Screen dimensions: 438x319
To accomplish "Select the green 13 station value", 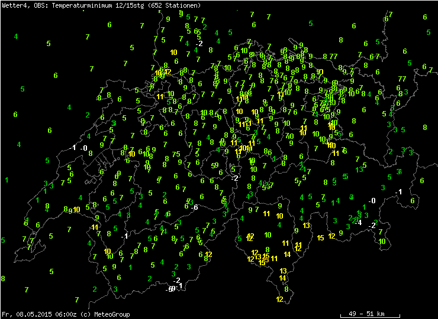I will tap(359, 170).
